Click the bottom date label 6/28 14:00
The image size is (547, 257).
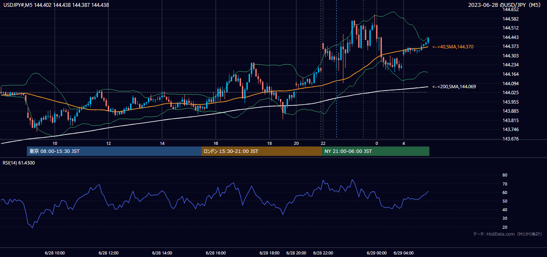pyautogui.click(x=162, y=253)
